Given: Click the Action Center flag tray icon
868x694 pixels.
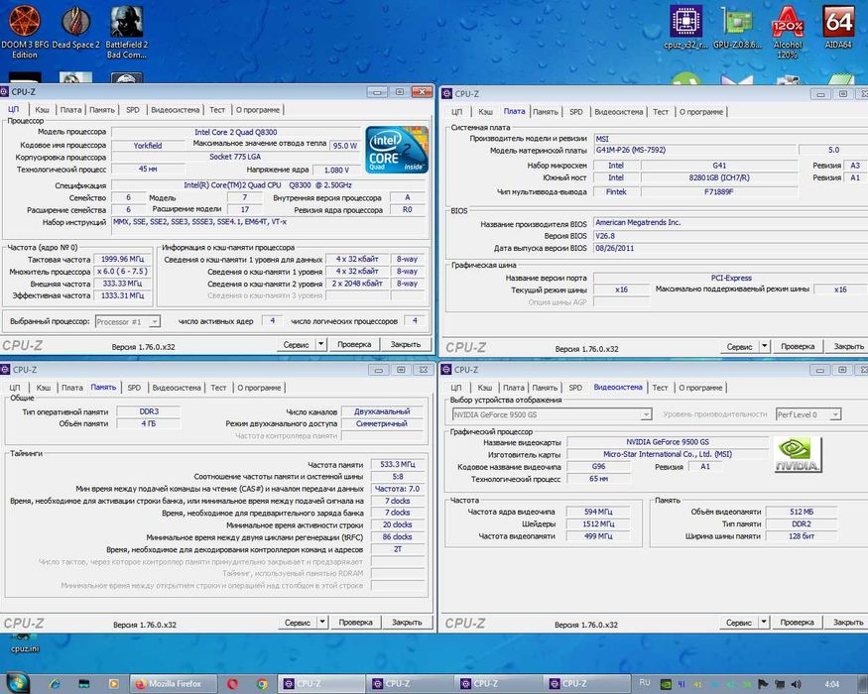Looking at the screenshot, I should (762, 684).
